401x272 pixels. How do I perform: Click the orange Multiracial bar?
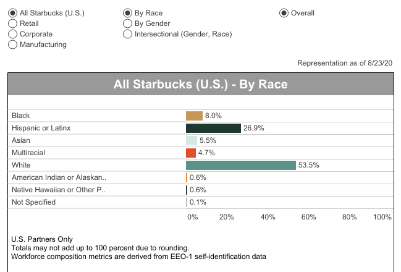191,153
